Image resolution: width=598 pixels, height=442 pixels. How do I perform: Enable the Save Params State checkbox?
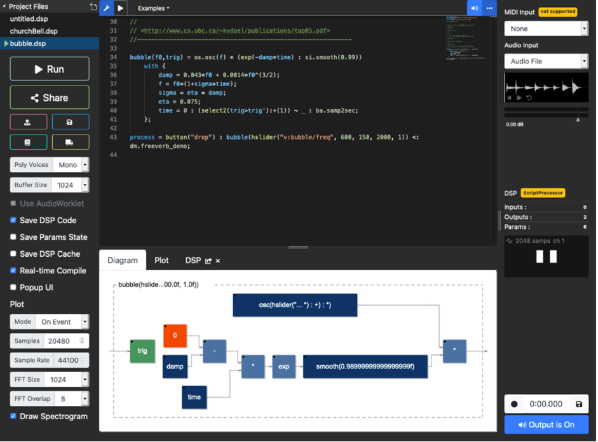click(x=13, y=237)
